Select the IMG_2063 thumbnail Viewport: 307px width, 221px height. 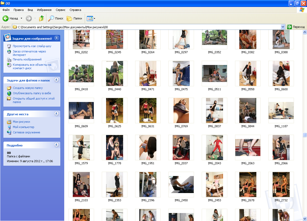248,148
